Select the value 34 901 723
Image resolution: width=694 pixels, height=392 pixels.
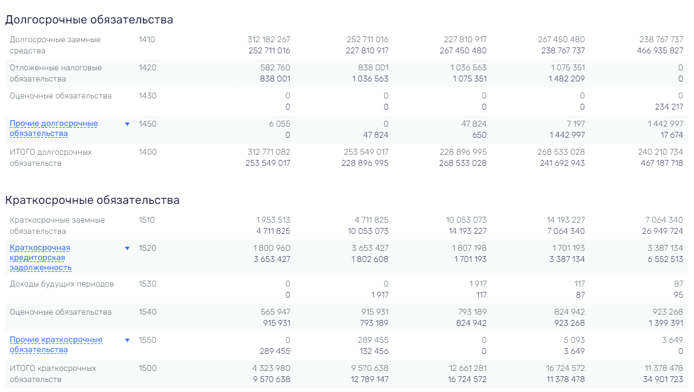click(x=663, y=380)
